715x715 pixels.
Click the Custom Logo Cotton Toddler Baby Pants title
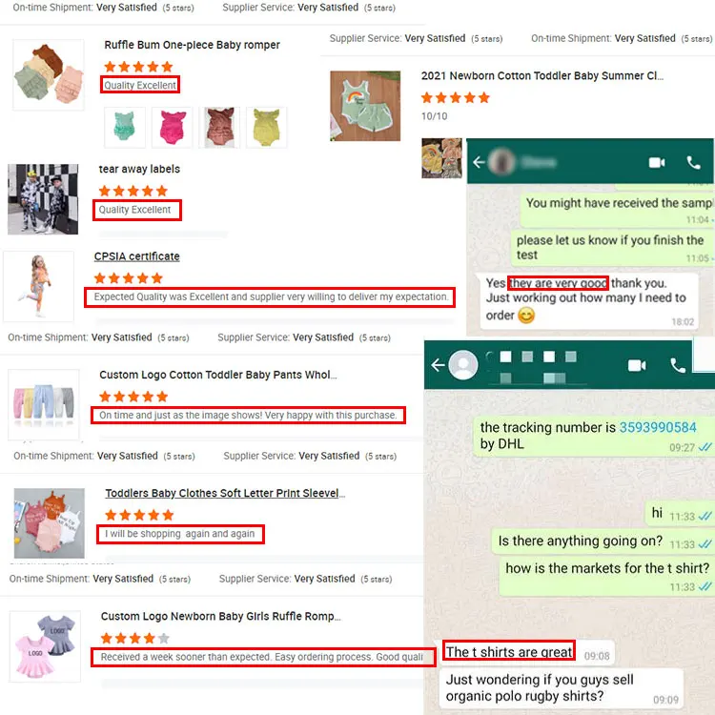tap(218, 375)
